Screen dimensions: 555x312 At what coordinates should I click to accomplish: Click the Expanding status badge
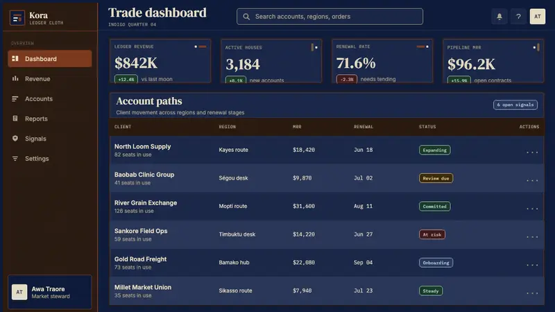(435, 150)
